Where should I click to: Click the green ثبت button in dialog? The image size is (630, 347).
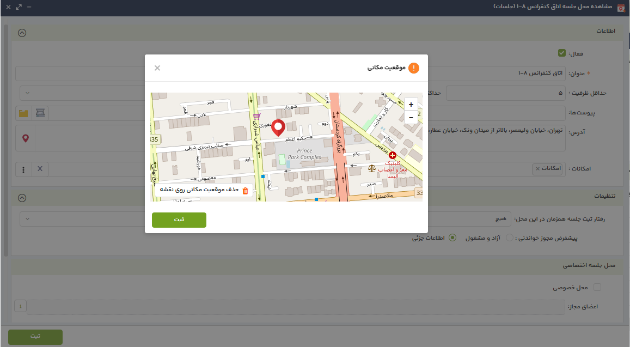click(179, 220)
